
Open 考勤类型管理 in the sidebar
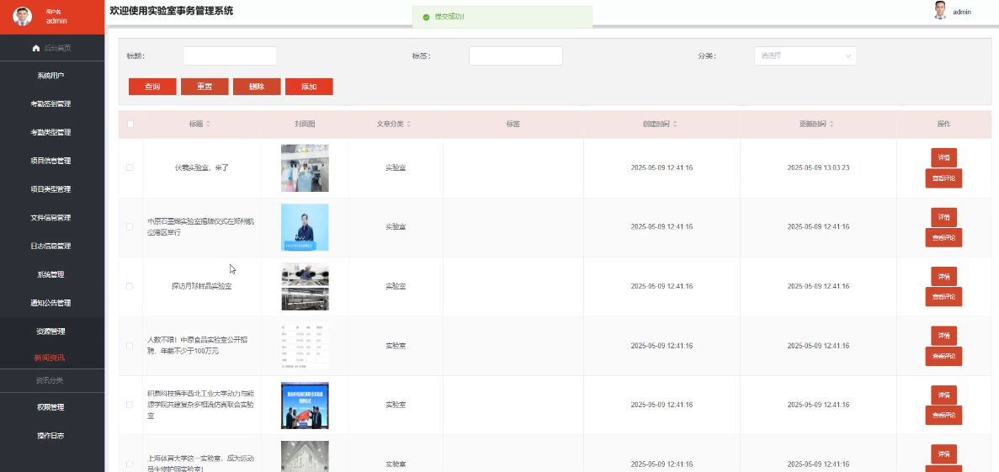[x=50, y=132]
